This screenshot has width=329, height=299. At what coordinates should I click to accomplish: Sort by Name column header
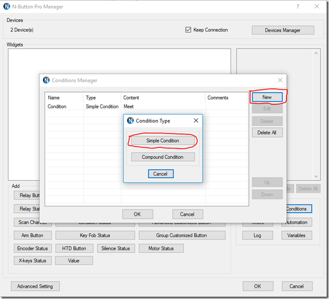(64, 98)
